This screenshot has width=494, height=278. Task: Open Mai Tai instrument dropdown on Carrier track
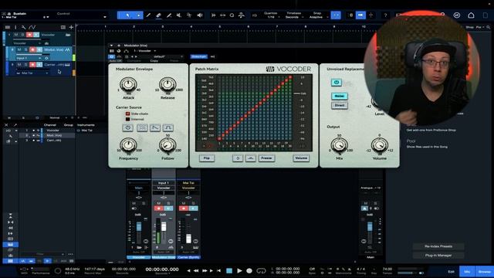pos(32,73)
